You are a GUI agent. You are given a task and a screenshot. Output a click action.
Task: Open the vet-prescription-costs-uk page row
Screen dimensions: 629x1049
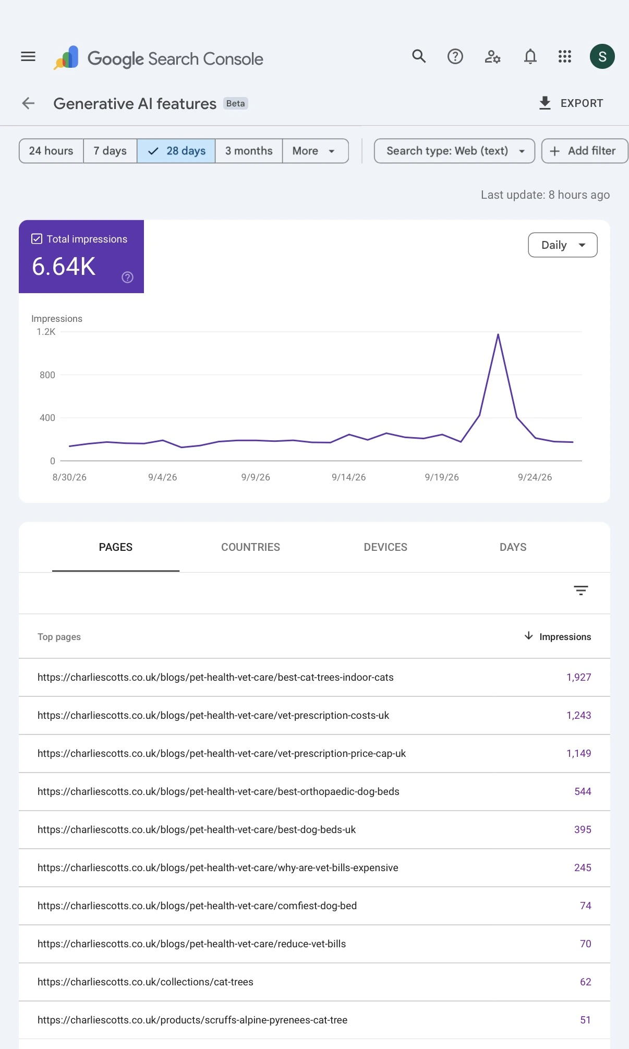[x=314, y=715]
